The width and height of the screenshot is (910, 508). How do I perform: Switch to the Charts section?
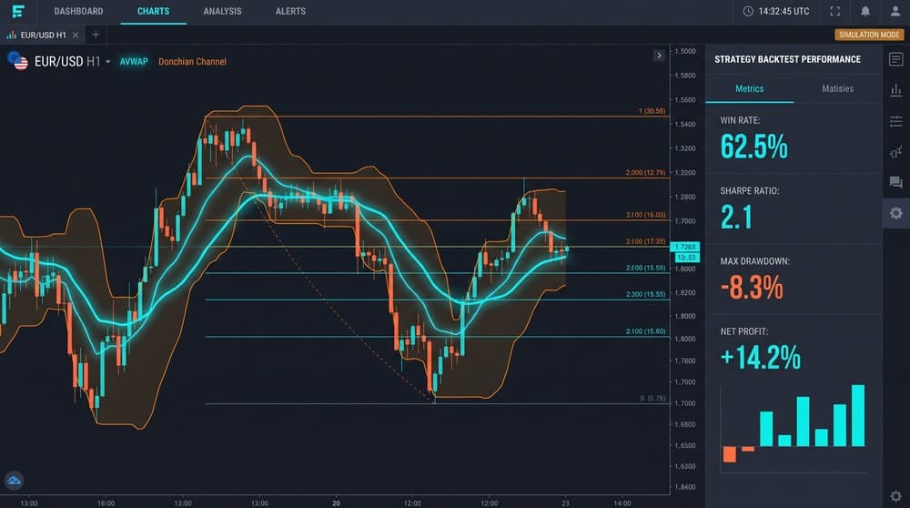pyautogui.click(x=153, y=11)
